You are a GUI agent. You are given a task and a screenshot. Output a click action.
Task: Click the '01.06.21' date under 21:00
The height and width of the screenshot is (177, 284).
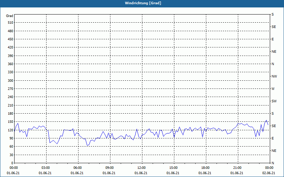[236, 173]
